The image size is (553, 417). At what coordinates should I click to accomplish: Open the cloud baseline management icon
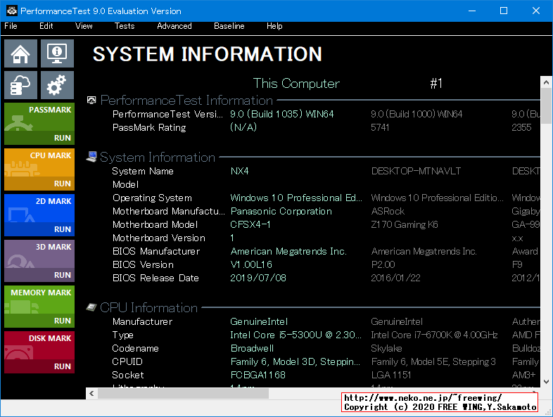(x=20, y=85)
